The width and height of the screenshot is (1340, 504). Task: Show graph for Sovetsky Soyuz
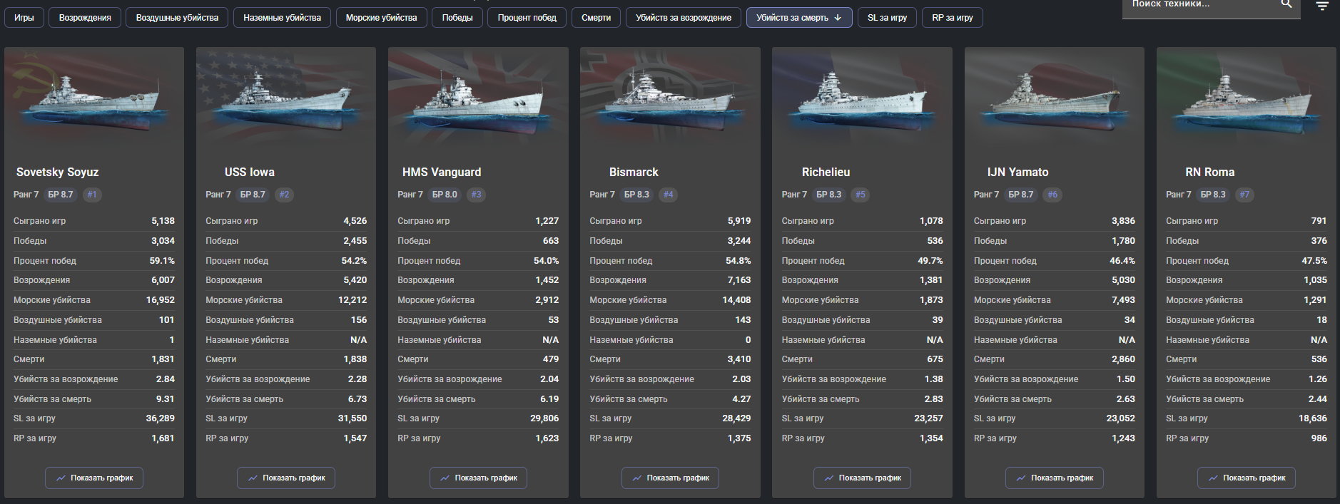[94, 478]
